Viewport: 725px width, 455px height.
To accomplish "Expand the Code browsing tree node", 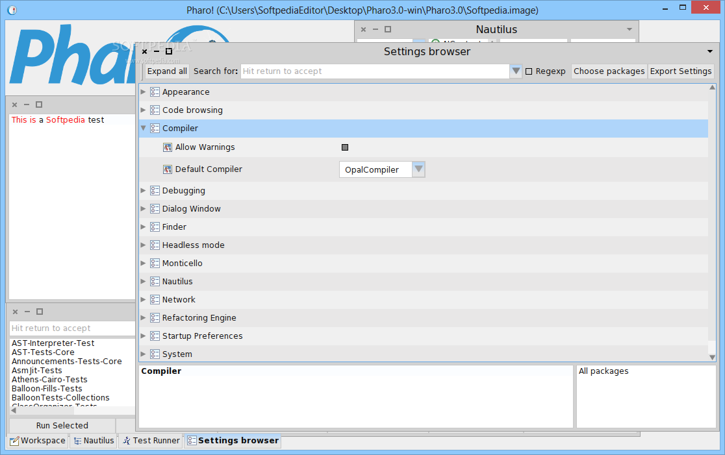I will coord(144,110).
